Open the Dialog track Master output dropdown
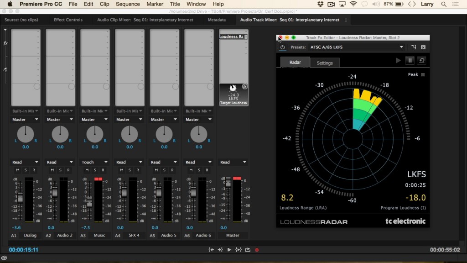The height and width of the screenshot is (263, 467). pos(26,120)
